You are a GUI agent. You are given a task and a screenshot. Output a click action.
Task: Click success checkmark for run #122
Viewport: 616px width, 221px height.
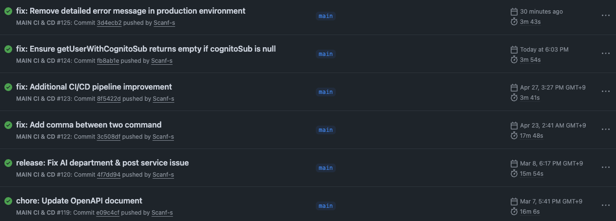(x=8, y=125)
